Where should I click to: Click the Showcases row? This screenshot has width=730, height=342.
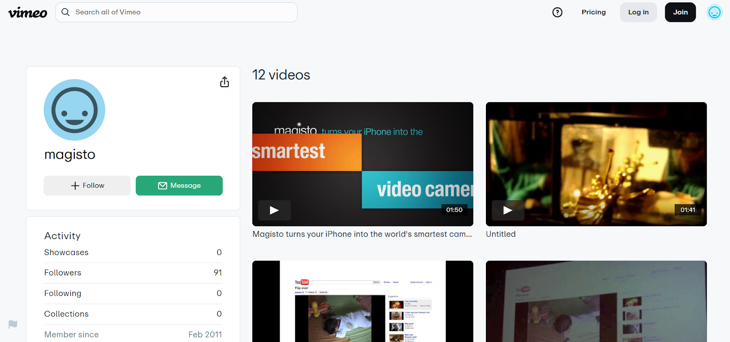(x=133, y=253)
